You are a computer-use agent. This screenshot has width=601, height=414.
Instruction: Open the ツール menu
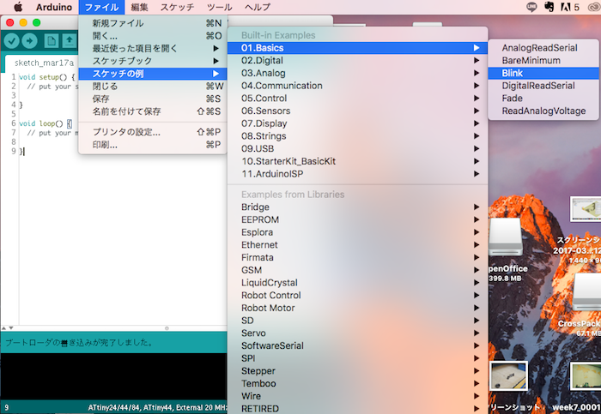219,7
